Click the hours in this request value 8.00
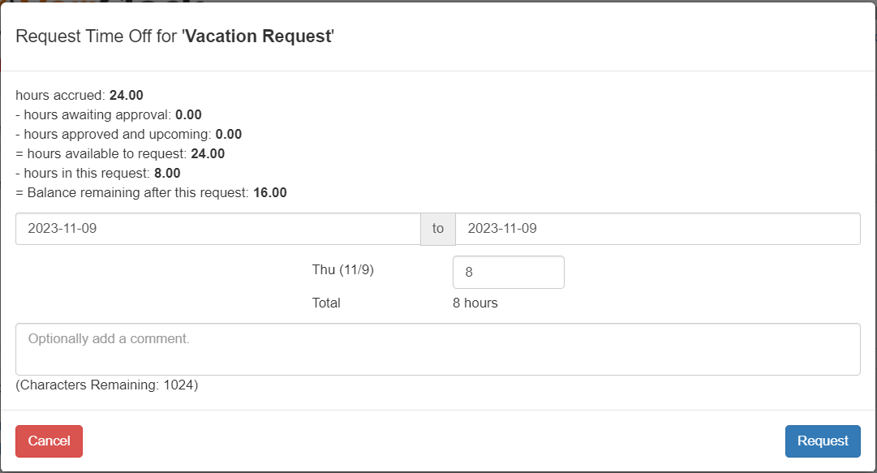The image size is (877, 473). point(169,173)
